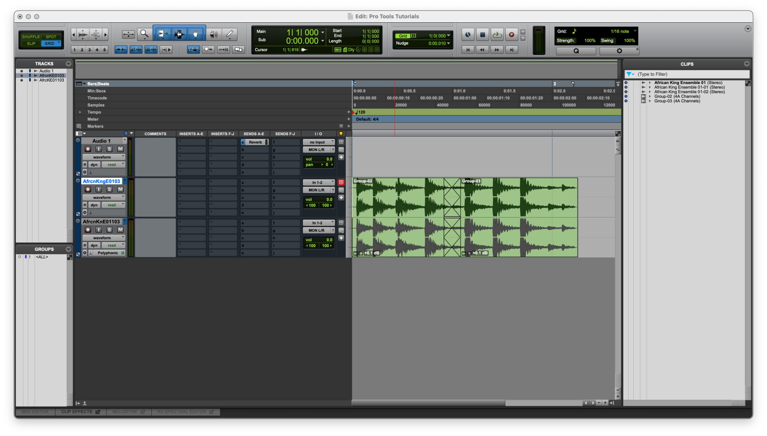Activate the Scrubber tool
Screen dimensions: 767x436
click(214, 34)
